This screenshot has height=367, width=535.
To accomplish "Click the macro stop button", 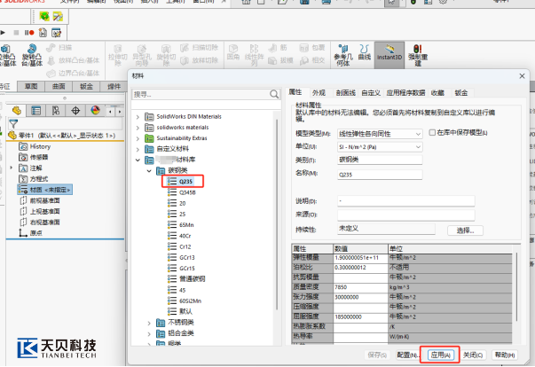I will [x=16, y=33].
